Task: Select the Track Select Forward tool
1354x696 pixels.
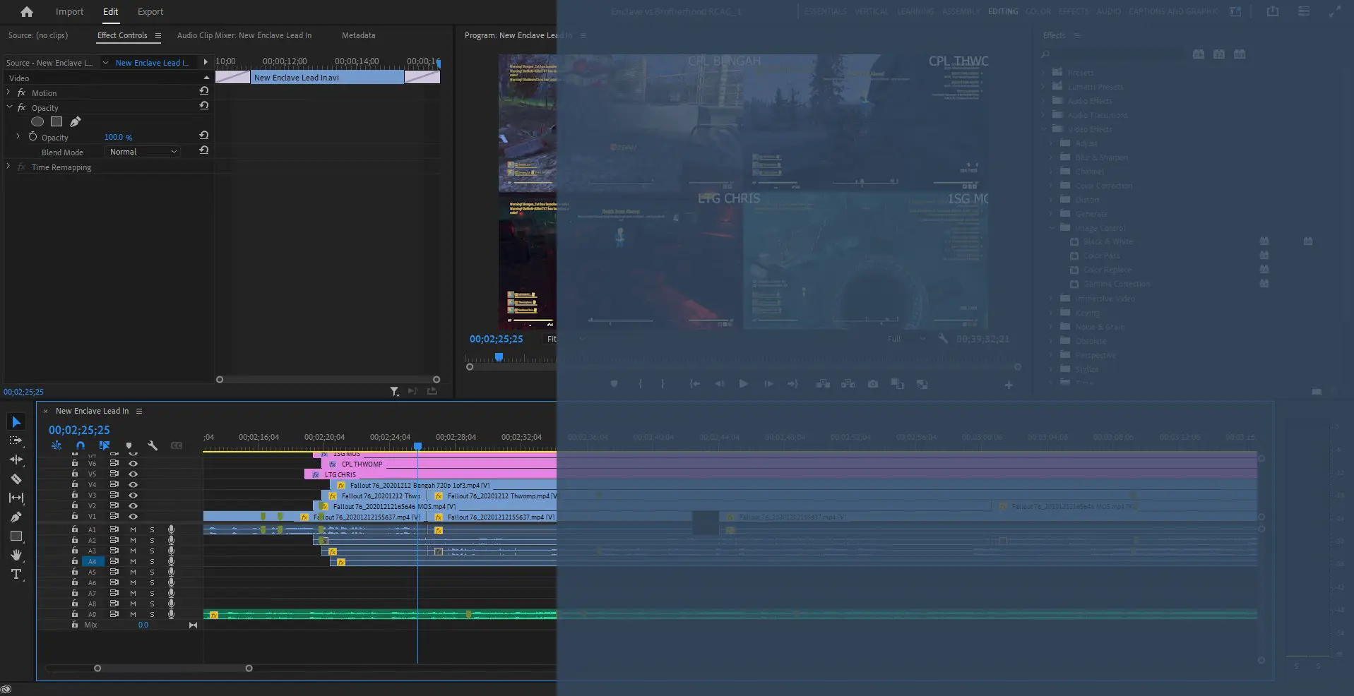Action: (16, 440)
